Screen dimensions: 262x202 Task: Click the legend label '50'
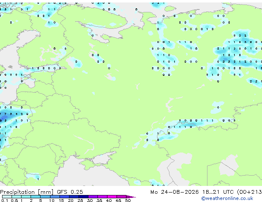point(128,200)
